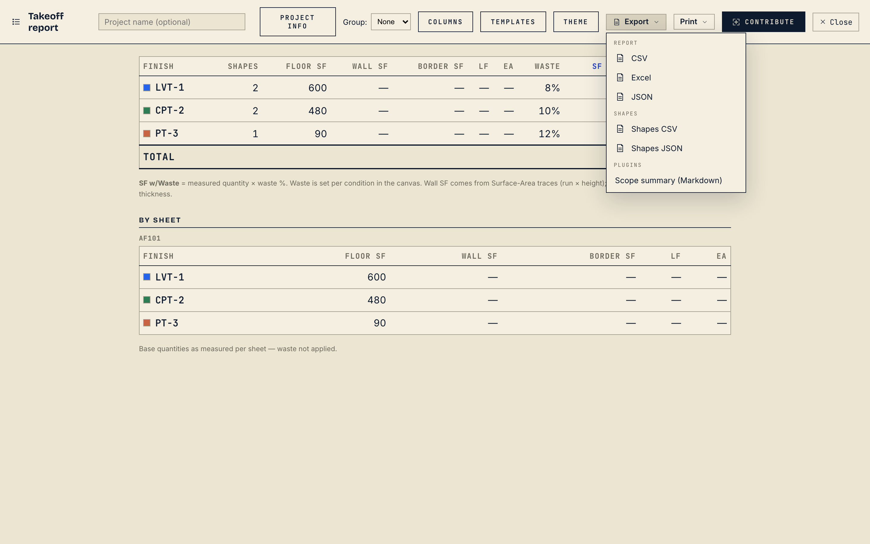Click PT-3 orange swatch in AF101 table

147,323
